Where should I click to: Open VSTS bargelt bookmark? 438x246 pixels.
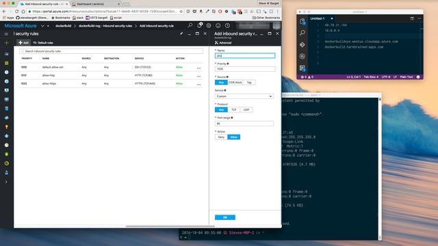tap(96, 18)
